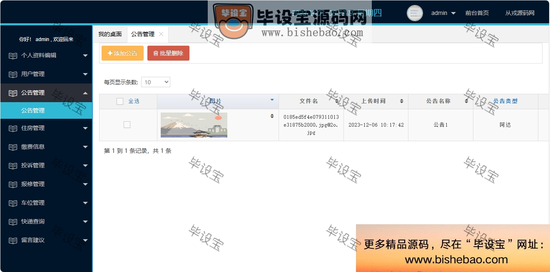Viewport: 550px width, 272px height.
Task: Check the box for the 公告1 row
Action: [x=127, y=125]
